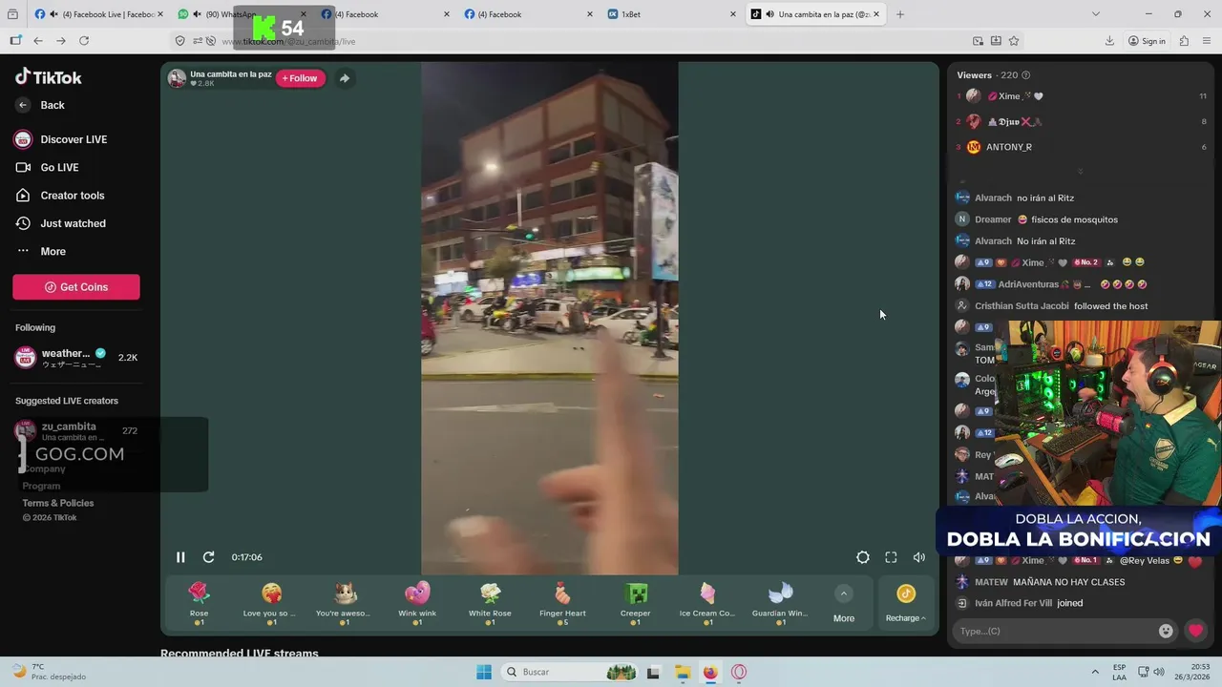This screenshot has width=1222, height=687.
Task: Send the White Rose gift
Action: [x=490, y=603]
